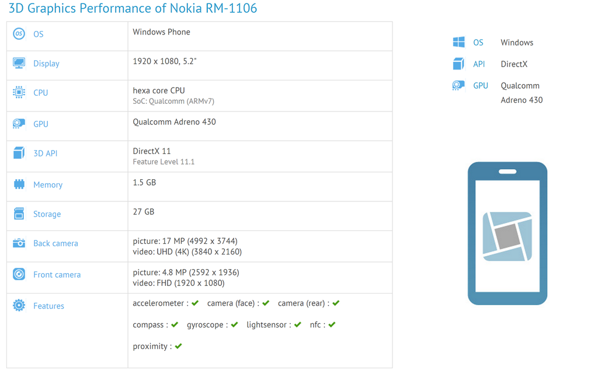This screenshot has width=598, height=370.
Task: Click the phone illustration thumbnail
Action: point(507,233)
